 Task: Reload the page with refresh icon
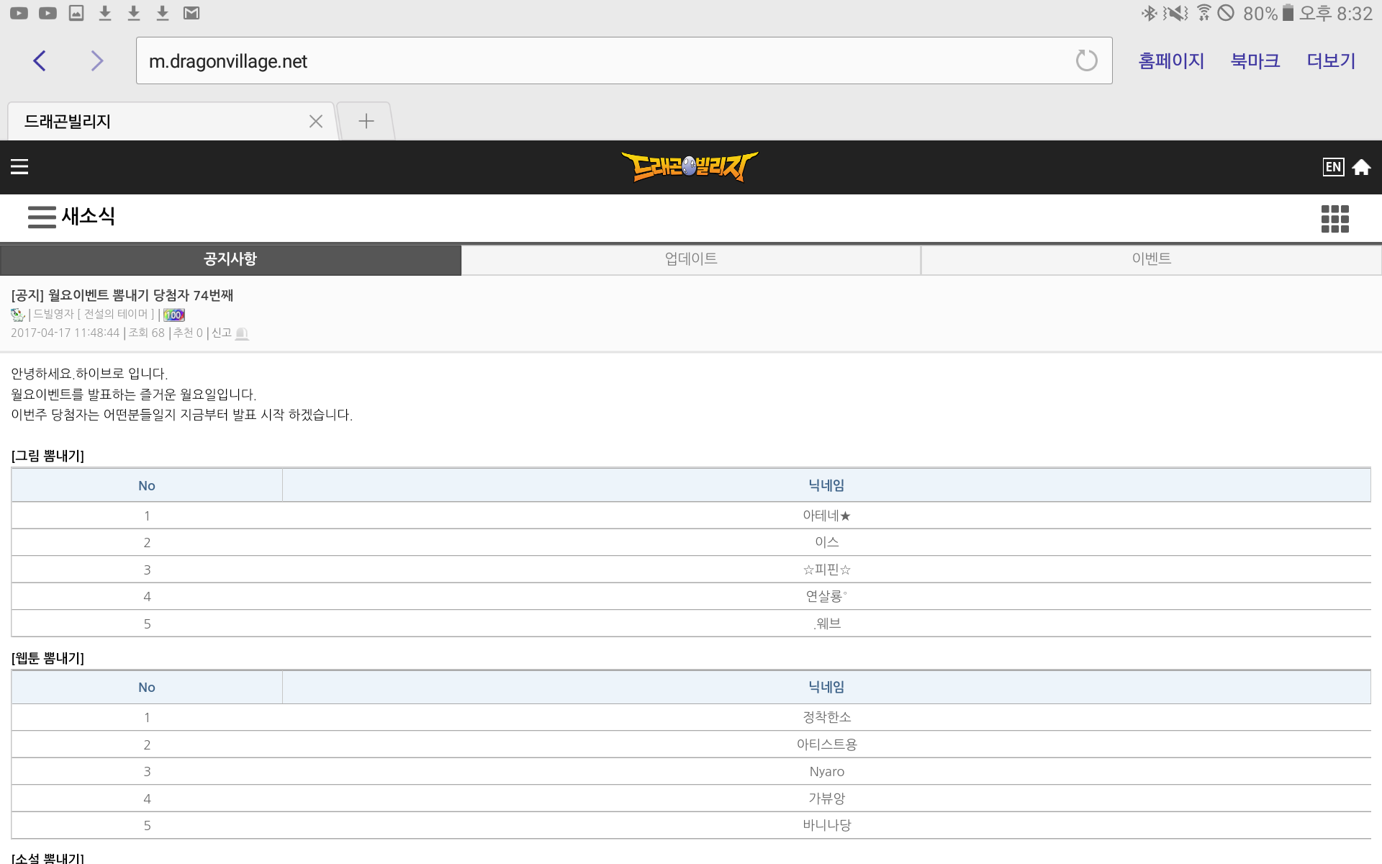click(x=1086, y=61)
